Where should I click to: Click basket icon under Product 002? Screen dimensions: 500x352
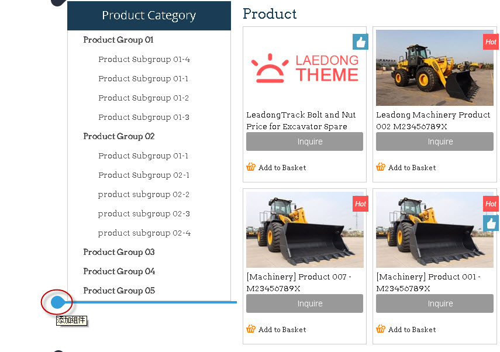(x=381, y=167)
